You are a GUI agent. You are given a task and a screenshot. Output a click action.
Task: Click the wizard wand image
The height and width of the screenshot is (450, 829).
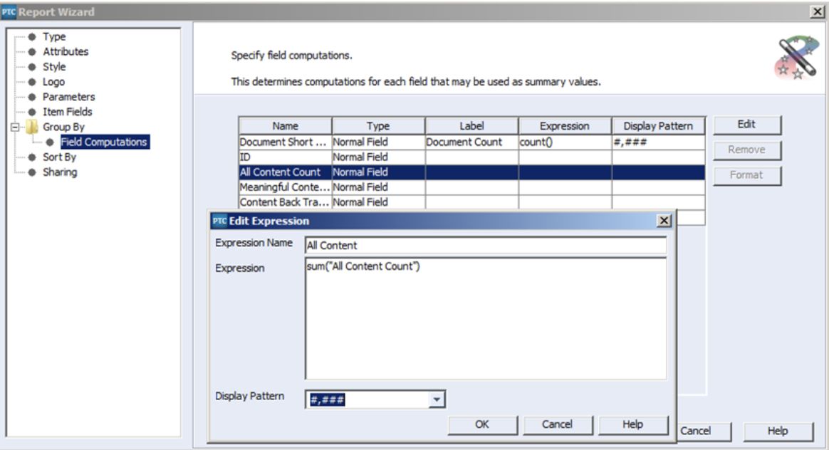[796, 58]
